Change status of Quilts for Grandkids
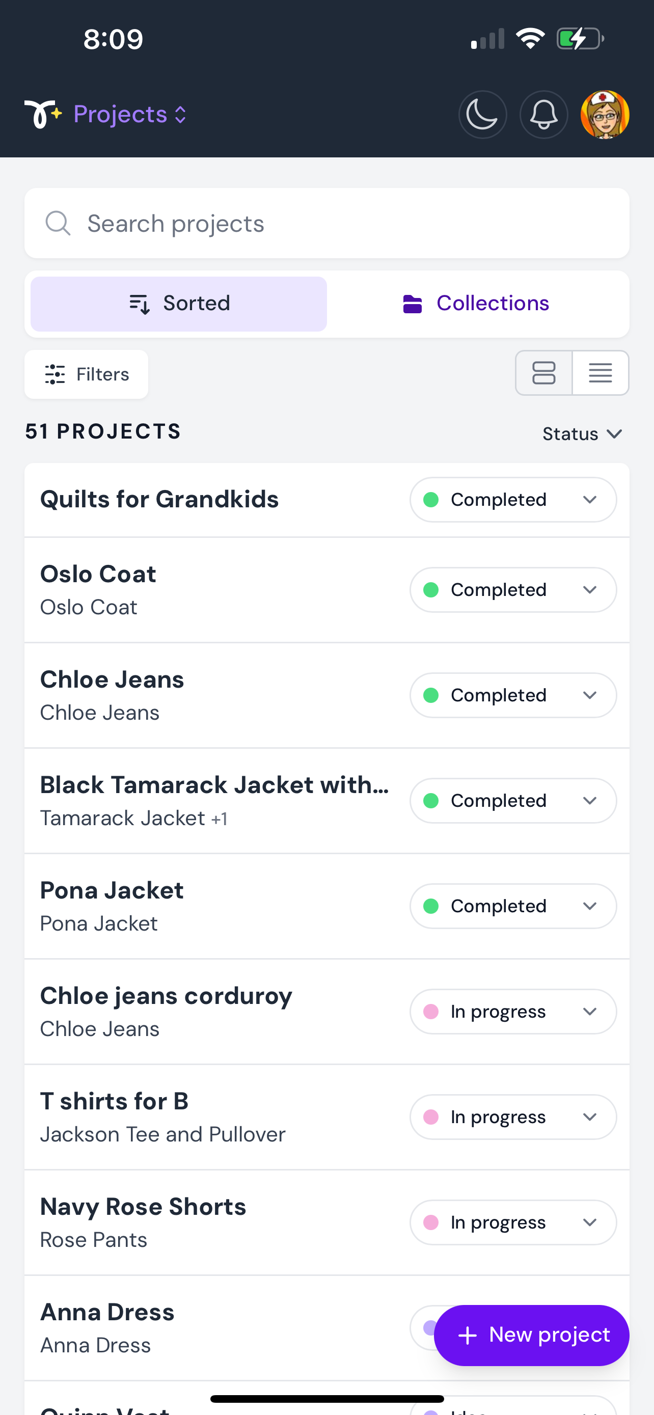Viewport: 654px width, 1415px height. tap(513, 499)
